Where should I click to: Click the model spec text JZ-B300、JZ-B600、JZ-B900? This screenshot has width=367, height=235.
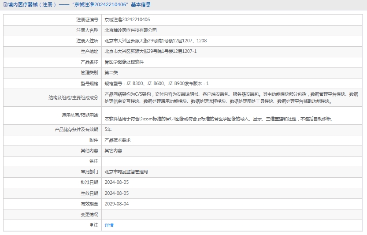coord(156,83)
